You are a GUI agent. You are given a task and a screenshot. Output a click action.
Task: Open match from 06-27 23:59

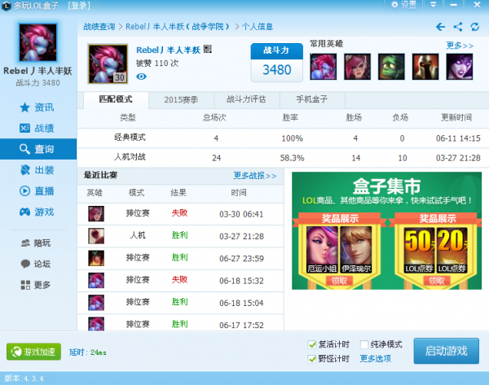(181, 258)
